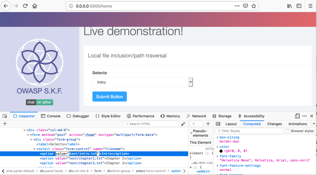Close the developer tools panel

click(x=312, y=116)
